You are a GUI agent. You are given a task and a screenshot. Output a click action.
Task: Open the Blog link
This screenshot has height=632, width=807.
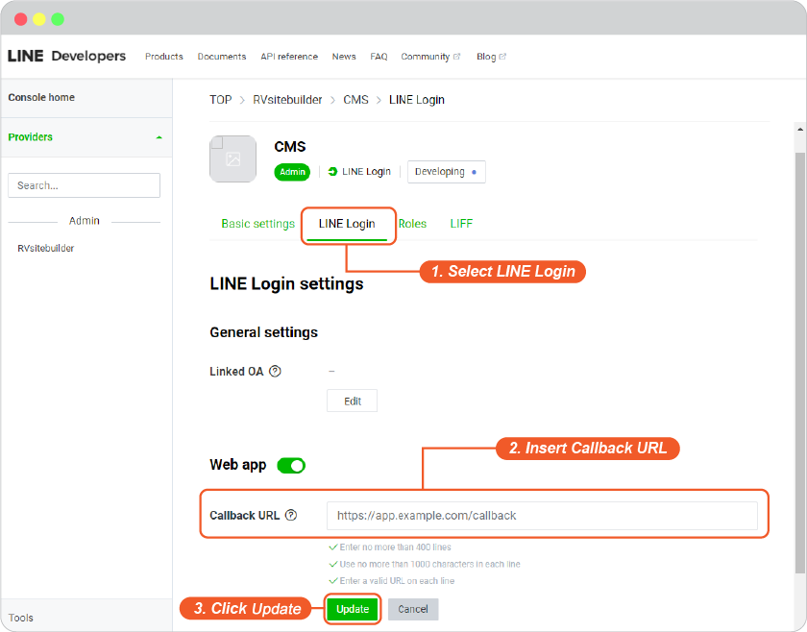point(486,57)
